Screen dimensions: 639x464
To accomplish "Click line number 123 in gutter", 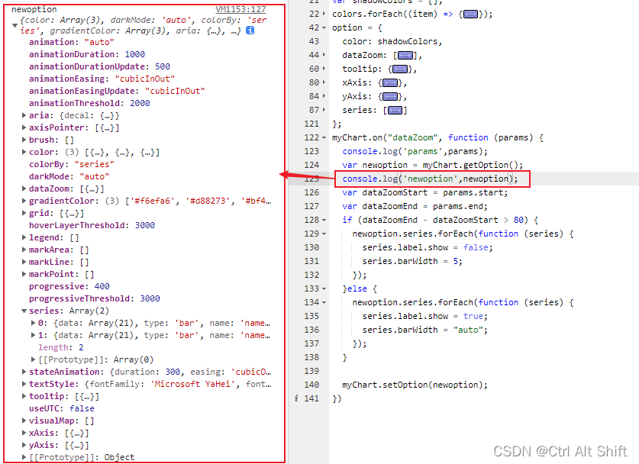I will [311, 151].
